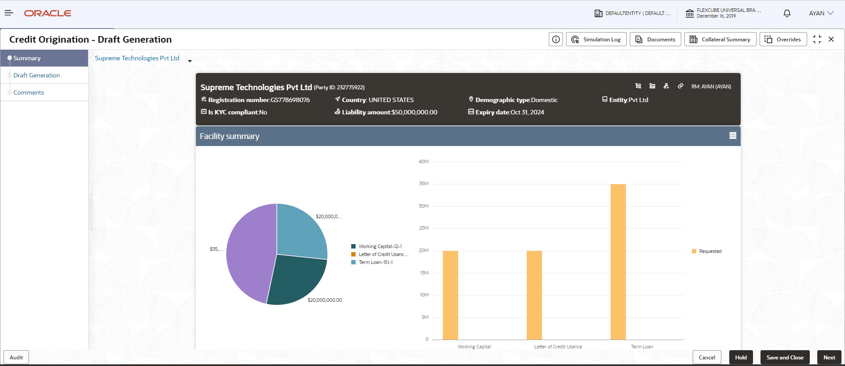
Task: Toggle the Requested series legend label
Action: tap(710, 251)
